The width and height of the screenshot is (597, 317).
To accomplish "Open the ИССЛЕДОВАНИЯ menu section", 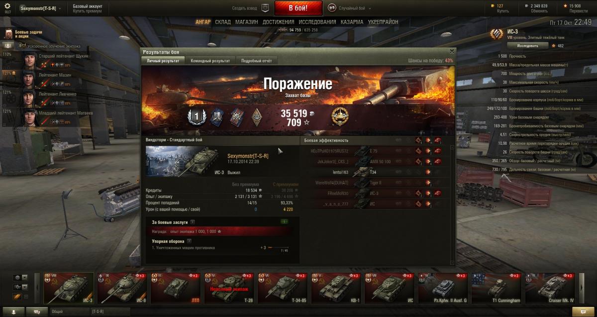I will coord(317,22).
